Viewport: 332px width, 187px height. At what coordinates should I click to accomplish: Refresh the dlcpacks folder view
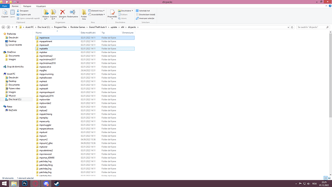click(292, 27)
